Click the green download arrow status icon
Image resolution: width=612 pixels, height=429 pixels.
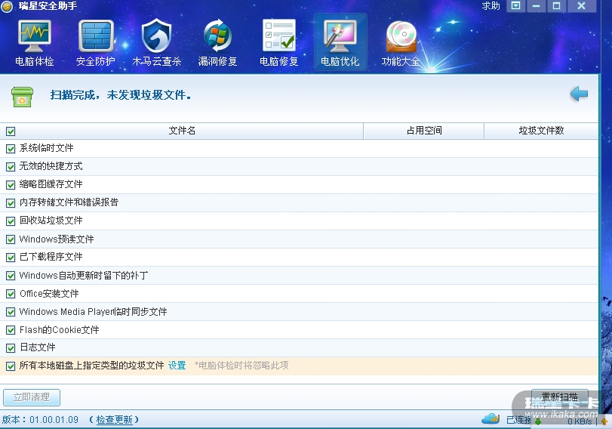click(x=538, y=421)
